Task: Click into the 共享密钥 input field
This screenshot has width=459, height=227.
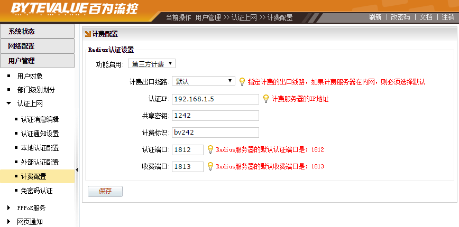Action: [215, 116]
